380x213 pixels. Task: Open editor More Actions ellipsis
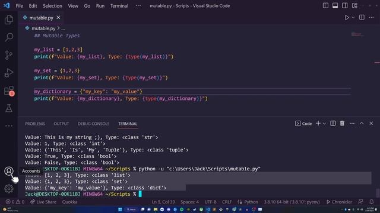pos(371,17)
